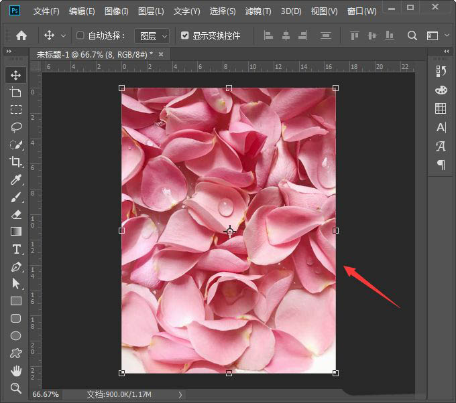Select the Eraser tool
Viewport: 456px width, 403px height.
pos(15,215)
